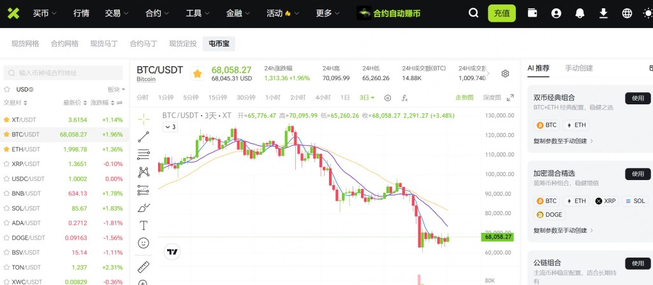Toggle favorite star for USDC/USDT
This screenshot has height=285, width=653.
click(x=6, y=179)
